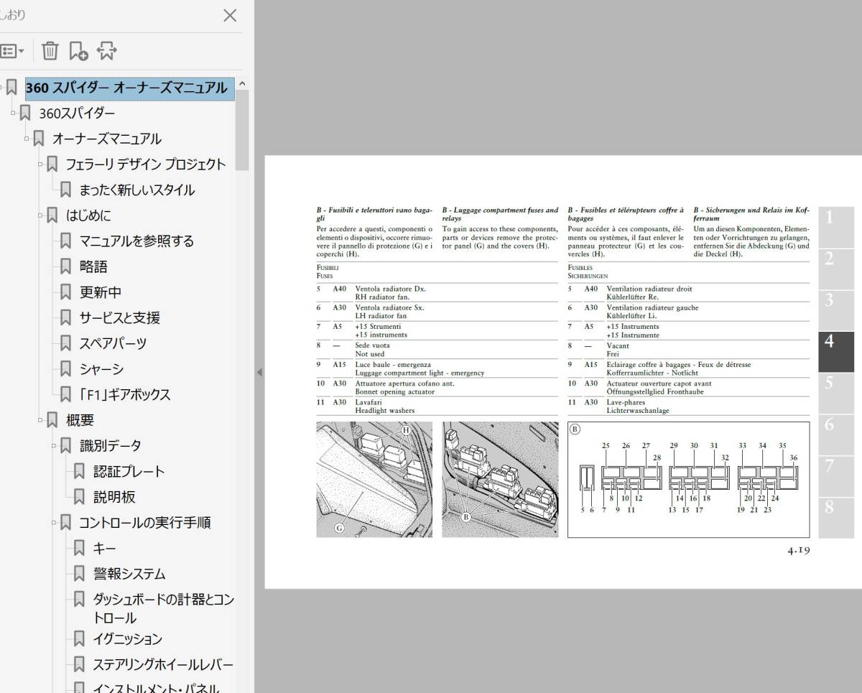This screenshot has width=862, height=693.
Task: Open bookmark options dropdown menu
Action: (11, 51)
